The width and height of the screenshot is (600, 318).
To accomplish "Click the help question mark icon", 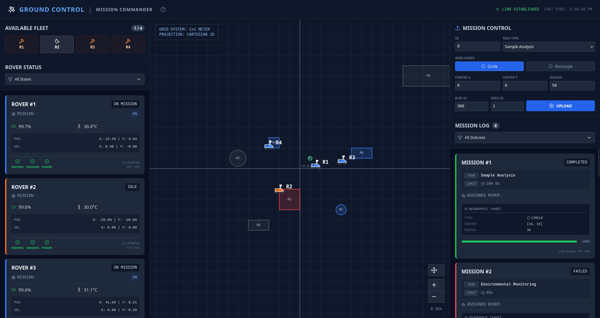I will [163, 10].
